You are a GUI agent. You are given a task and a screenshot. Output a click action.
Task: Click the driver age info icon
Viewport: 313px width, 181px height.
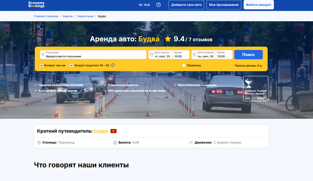[113, 65]
